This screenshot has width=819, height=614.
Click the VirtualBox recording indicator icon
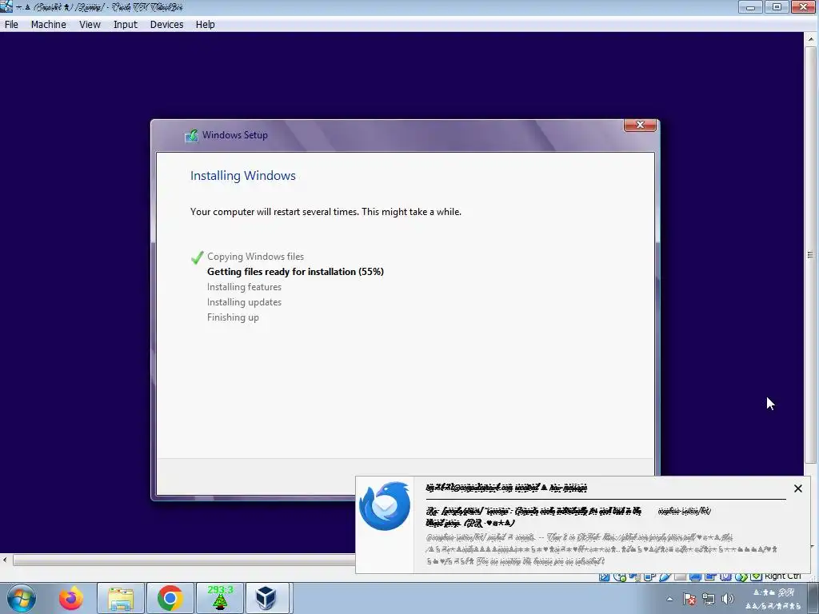[710, 576]
